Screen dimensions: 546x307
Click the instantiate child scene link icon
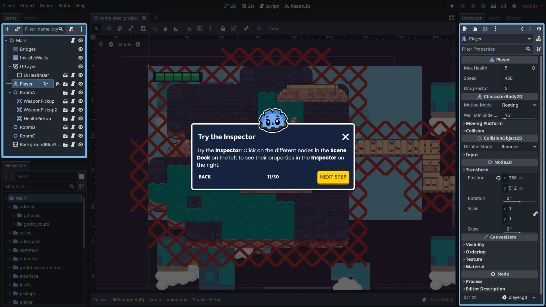pos(17,29)
